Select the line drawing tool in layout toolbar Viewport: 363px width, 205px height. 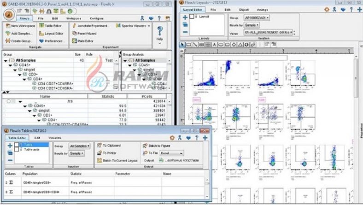pyautogui.click(x=195, y=45)
